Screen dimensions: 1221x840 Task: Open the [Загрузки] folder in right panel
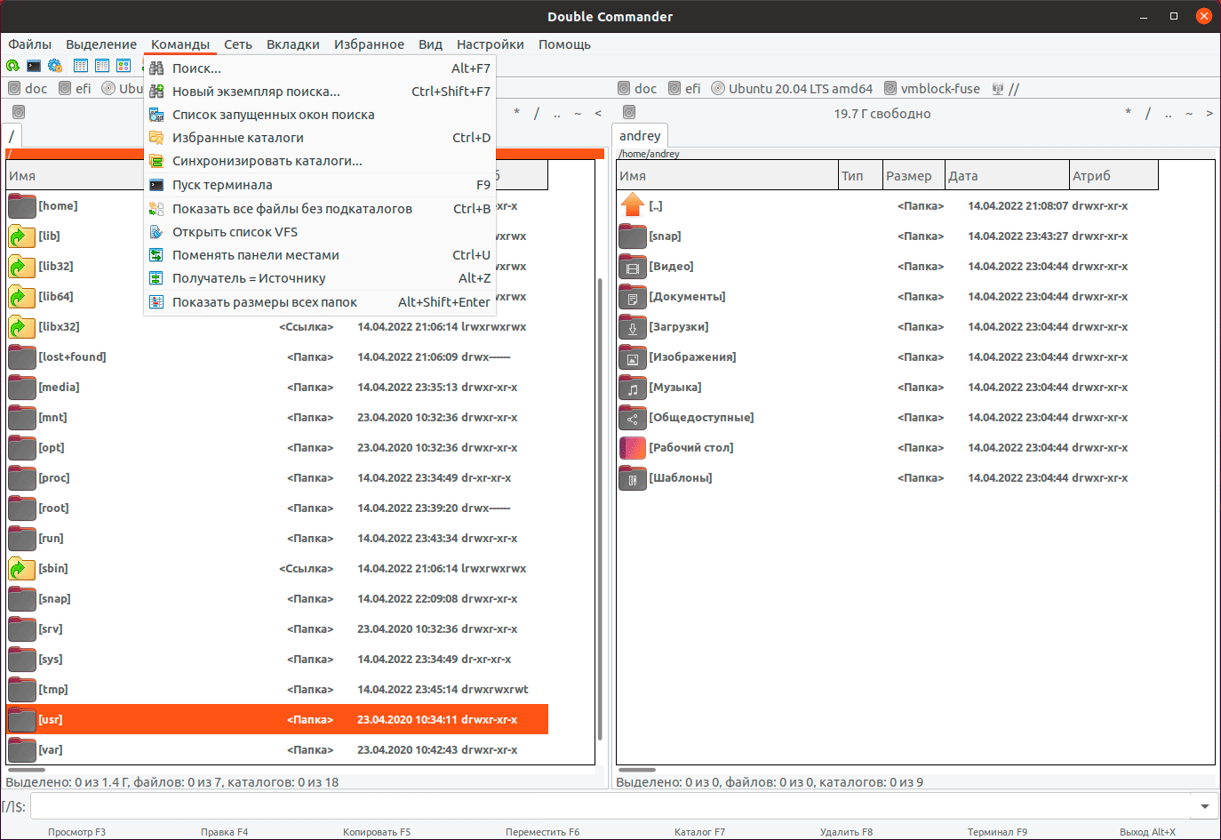[x=678, y=327]
